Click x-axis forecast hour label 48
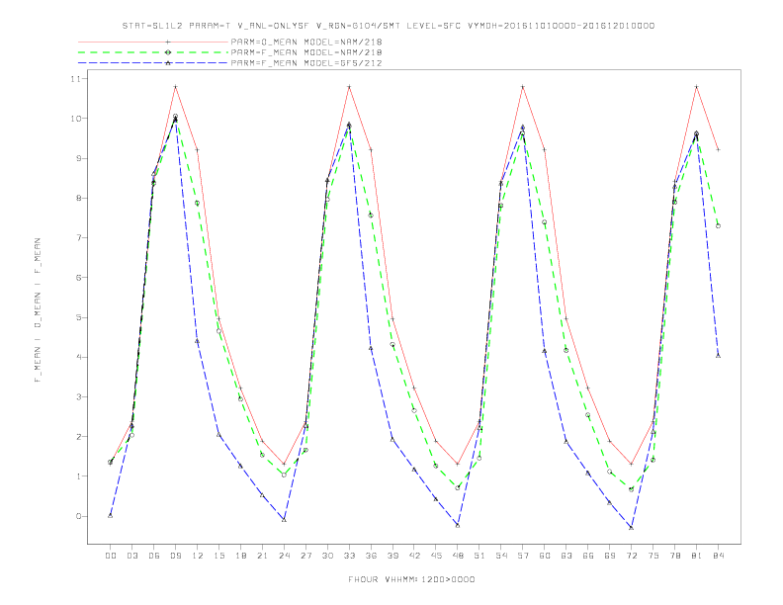This screenshot has width=783, height=605. pos(458,556)
